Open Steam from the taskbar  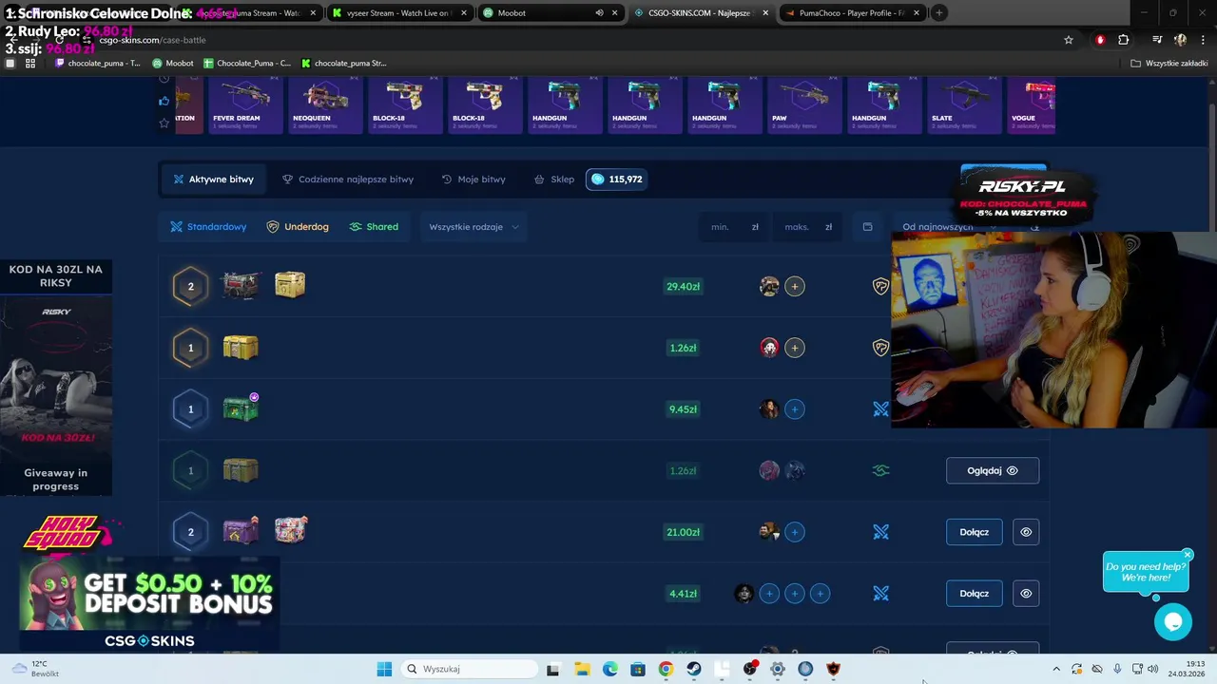click(694, 669)
